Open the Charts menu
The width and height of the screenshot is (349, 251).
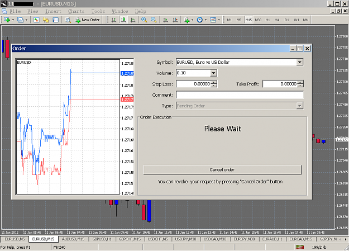(x=77, y=11)
